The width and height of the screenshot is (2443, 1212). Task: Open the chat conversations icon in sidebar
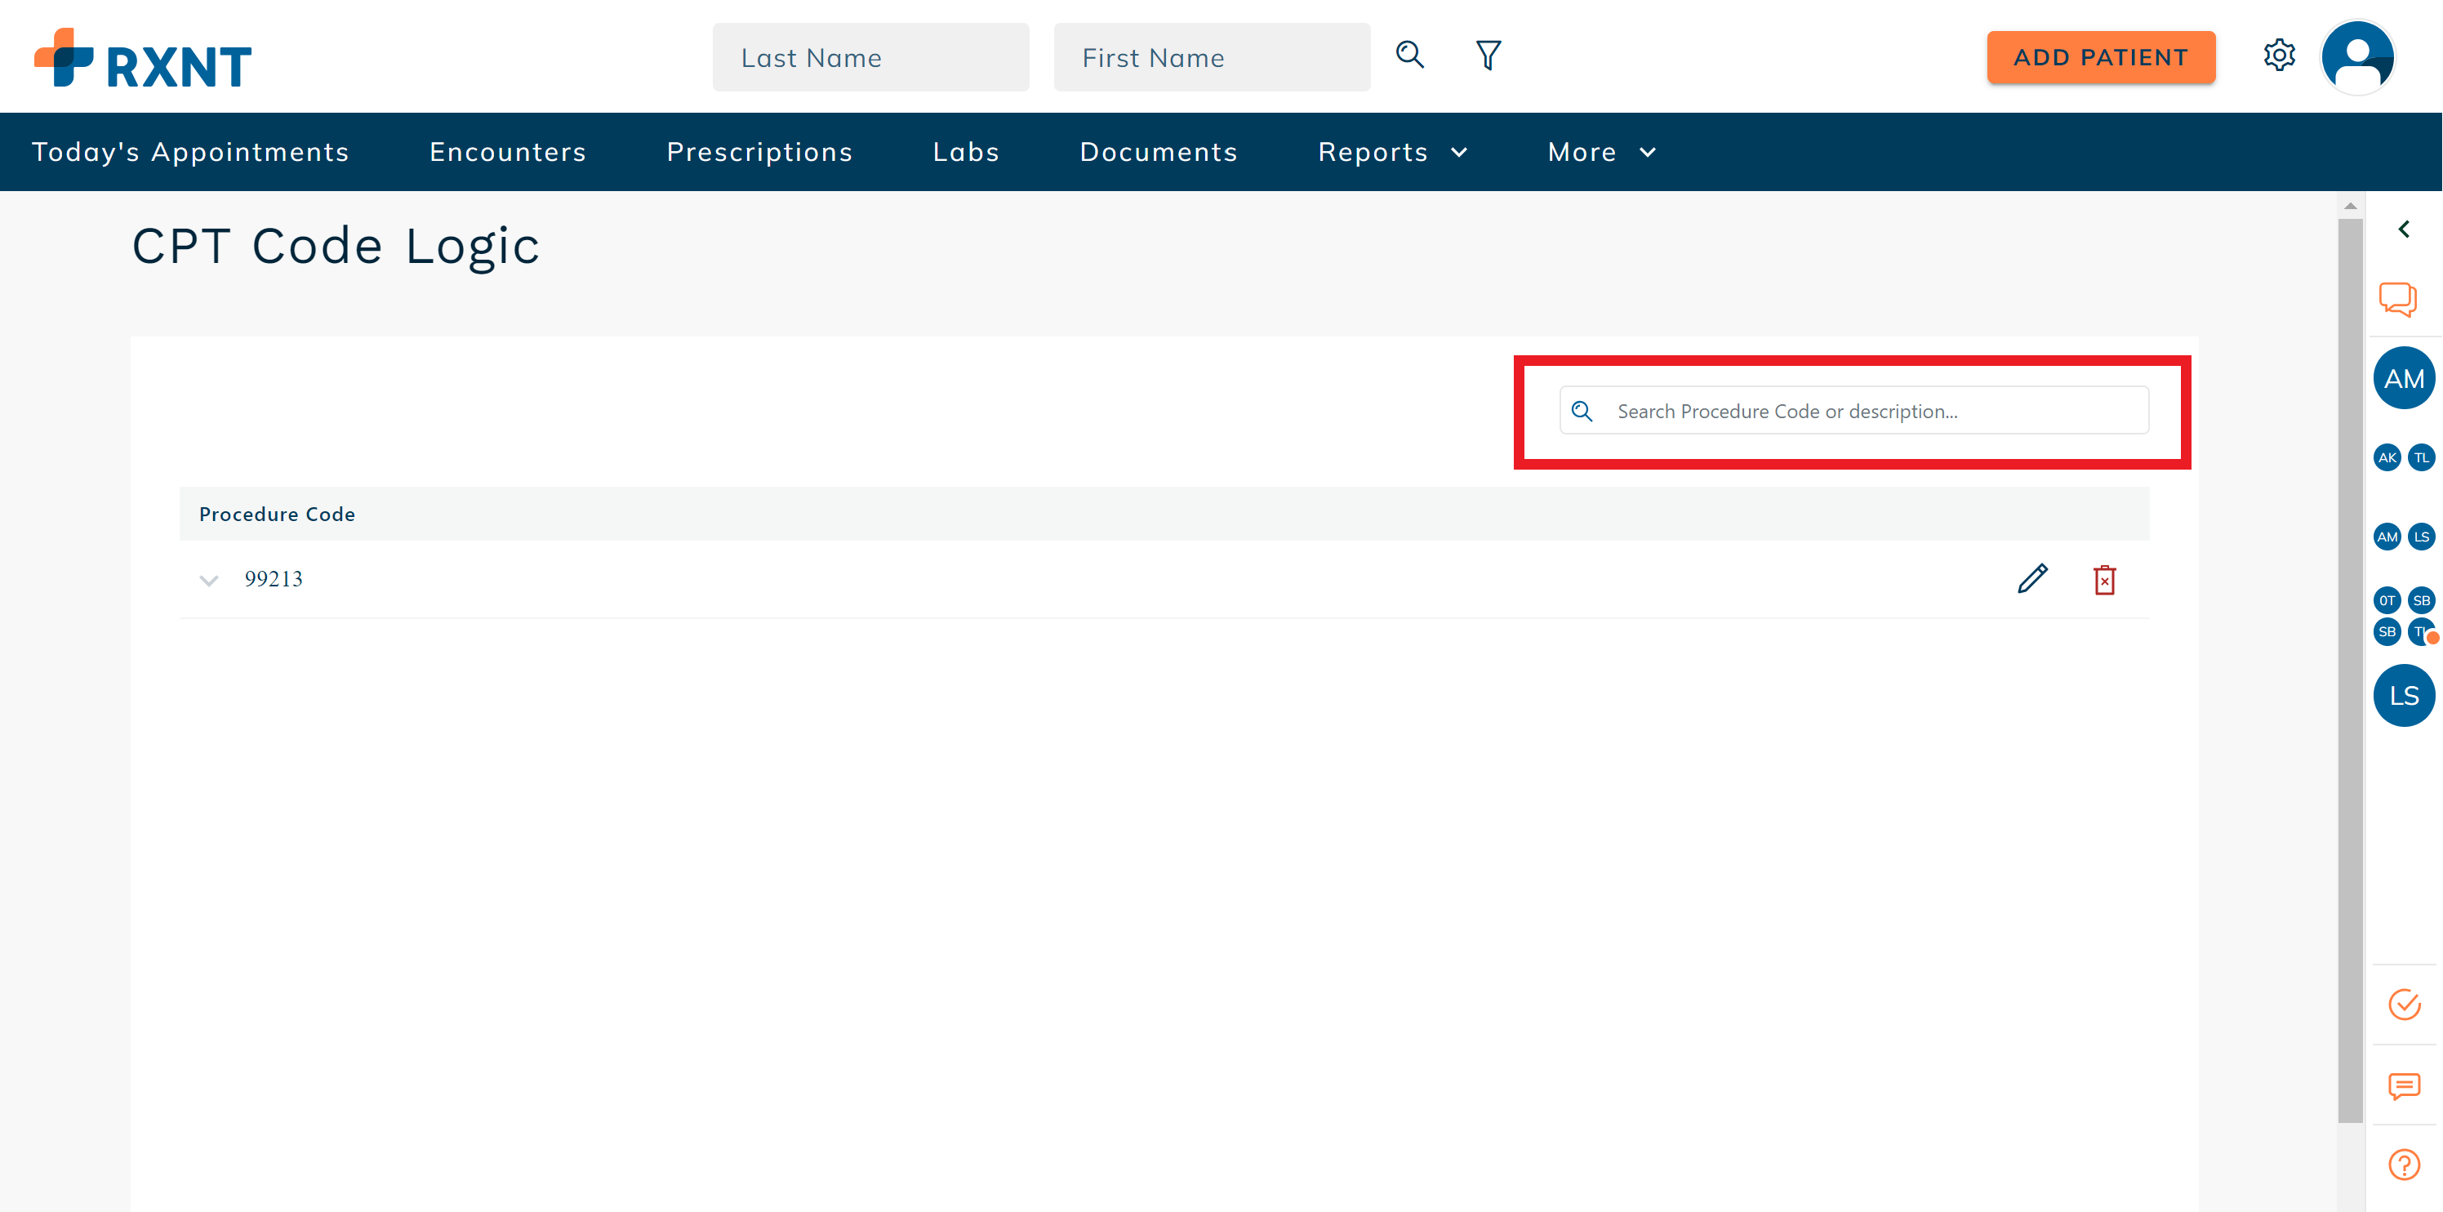pyautogui.click(x=2397, y=300)
